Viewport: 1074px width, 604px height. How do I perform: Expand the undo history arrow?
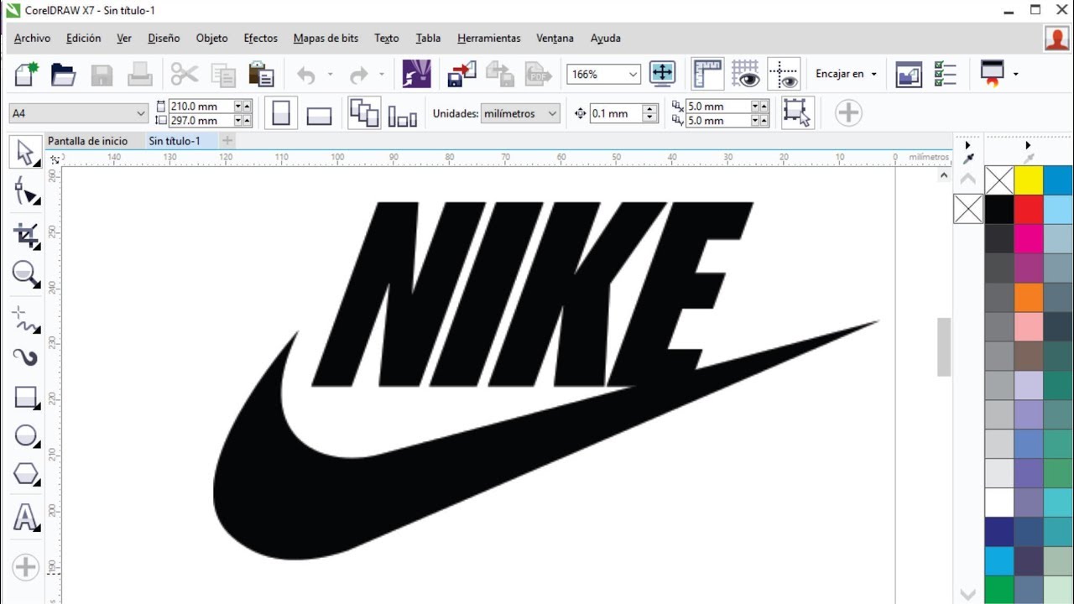(330, 75)
